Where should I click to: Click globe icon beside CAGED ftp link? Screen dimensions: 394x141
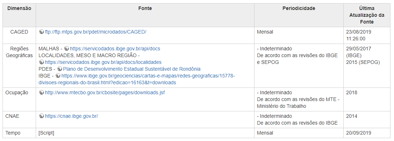click(x=42, y=32)
